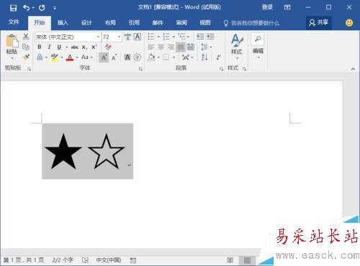Screen dimensions: 360x266
Task: Copy the selected content
Action: coord(26,47)
